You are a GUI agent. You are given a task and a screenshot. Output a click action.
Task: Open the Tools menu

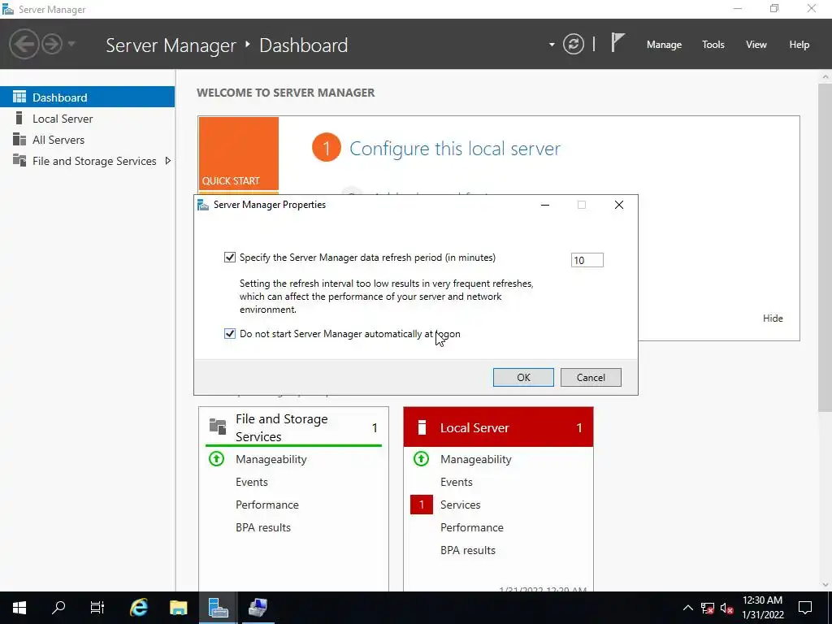click(713, 45)
